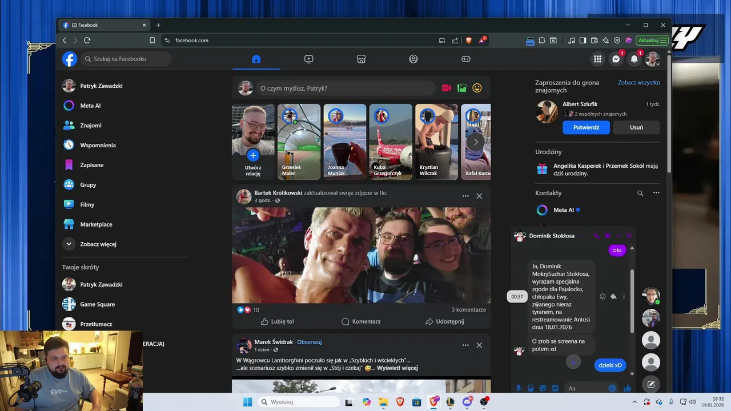Click the O czym myślisz, Patryk? field
The height and width of the screenshot is (411, 731).
pos(346,88)
